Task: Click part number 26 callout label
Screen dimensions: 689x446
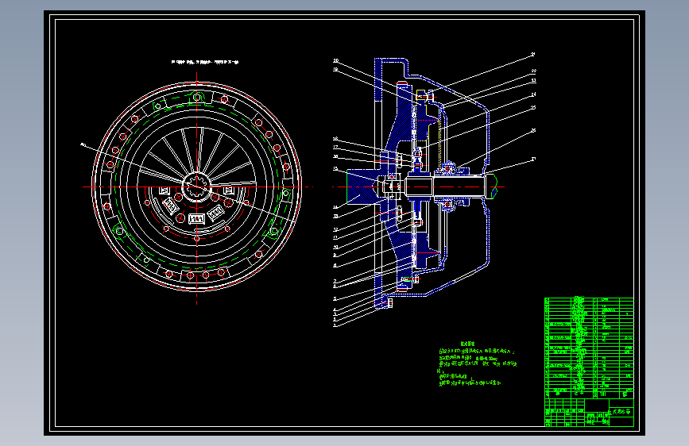Action: (533, 130)
